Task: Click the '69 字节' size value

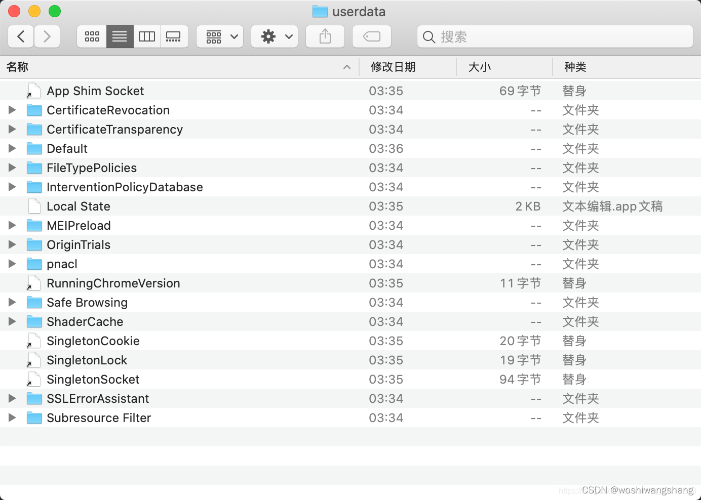Action: [520, 91]
